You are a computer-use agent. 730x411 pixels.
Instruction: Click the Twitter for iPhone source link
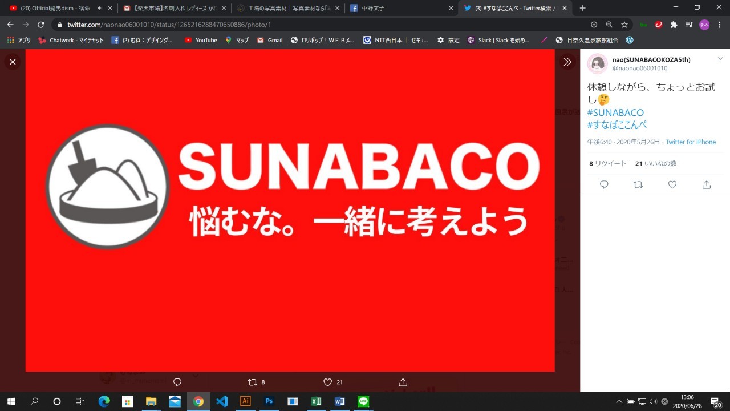(691, 142)
